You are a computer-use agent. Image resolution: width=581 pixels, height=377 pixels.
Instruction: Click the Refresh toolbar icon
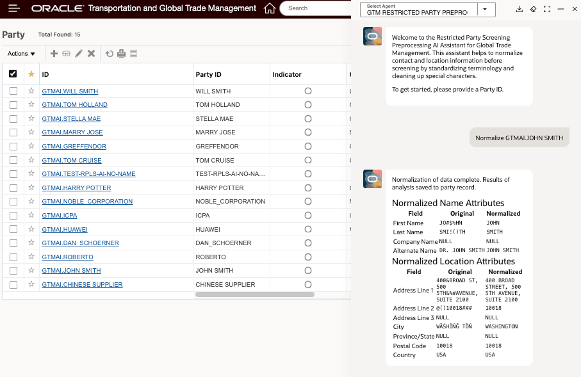tap(110, 54)
